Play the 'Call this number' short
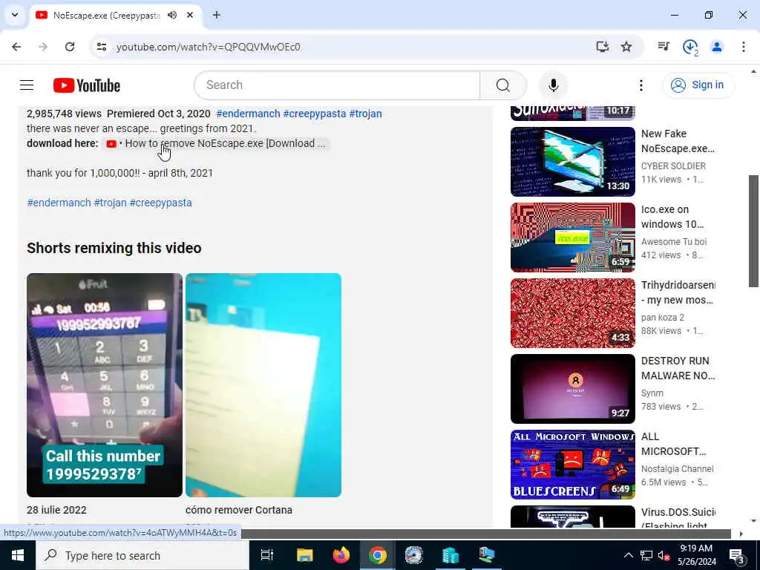The width and height of the screenshot is (760, 570). (x=105, y=385)
